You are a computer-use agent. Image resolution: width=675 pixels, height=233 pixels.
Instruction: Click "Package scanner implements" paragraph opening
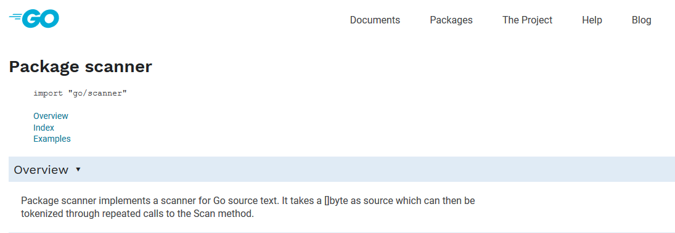(69, 201)
